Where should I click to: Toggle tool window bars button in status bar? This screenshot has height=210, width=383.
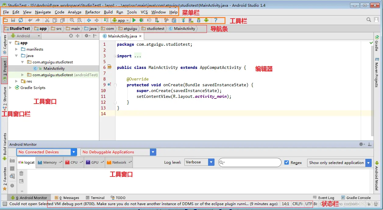click(5, 204)
